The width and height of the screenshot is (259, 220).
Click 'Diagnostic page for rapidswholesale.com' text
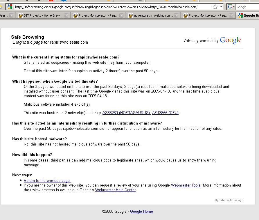51,42
